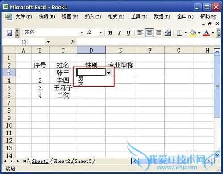The width and height of the screenshot is (223, 174).
Task: Open the 窗口(W) menu
Action: (x=185, y=16)
